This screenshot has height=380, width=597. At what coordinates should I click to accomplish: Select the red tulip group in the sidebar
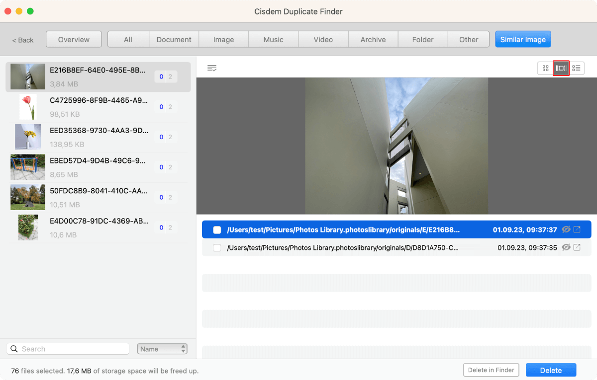(98, 107)
